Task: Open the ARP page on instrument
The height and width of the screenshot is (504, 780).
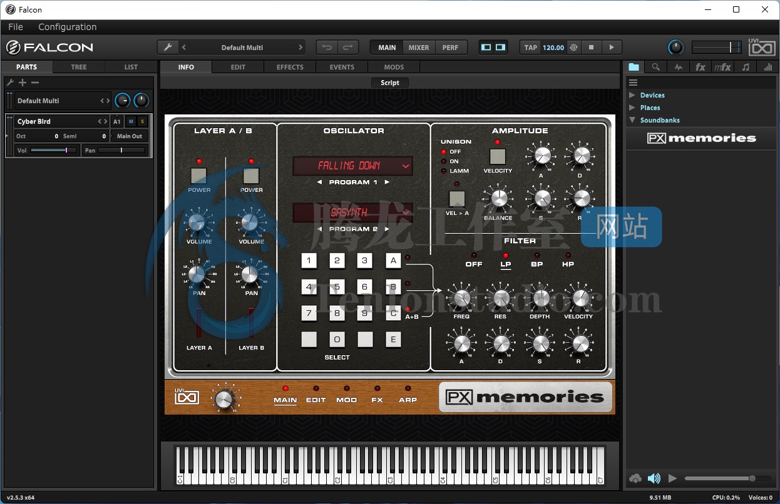Action: 408,400
